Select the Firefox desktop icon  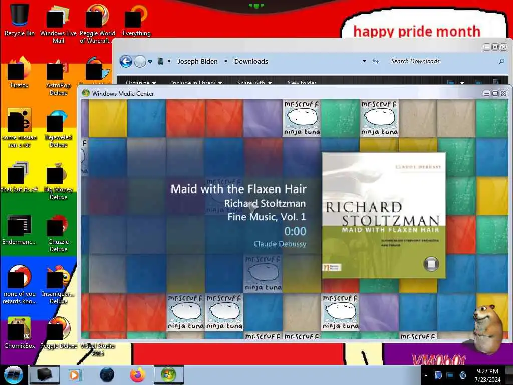[x=20, y=72]
